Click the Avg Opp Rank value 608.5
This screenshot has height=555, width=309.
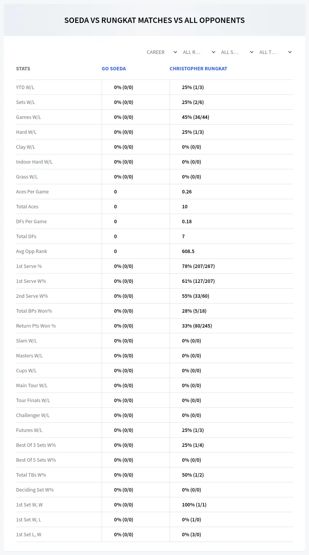click(x=188, y=251)
